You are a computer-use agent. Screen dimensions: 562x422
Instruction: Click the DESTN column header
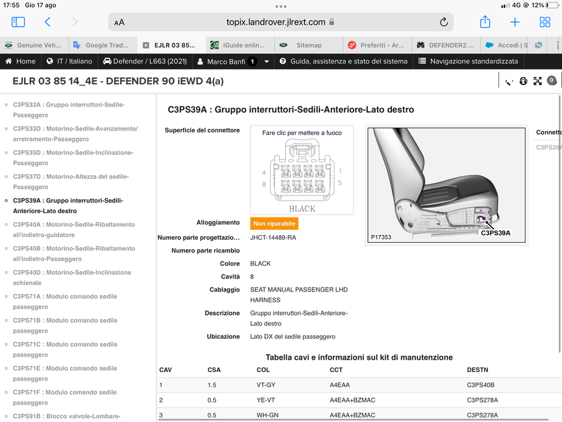pyautogui.click(x=478, y=370)
